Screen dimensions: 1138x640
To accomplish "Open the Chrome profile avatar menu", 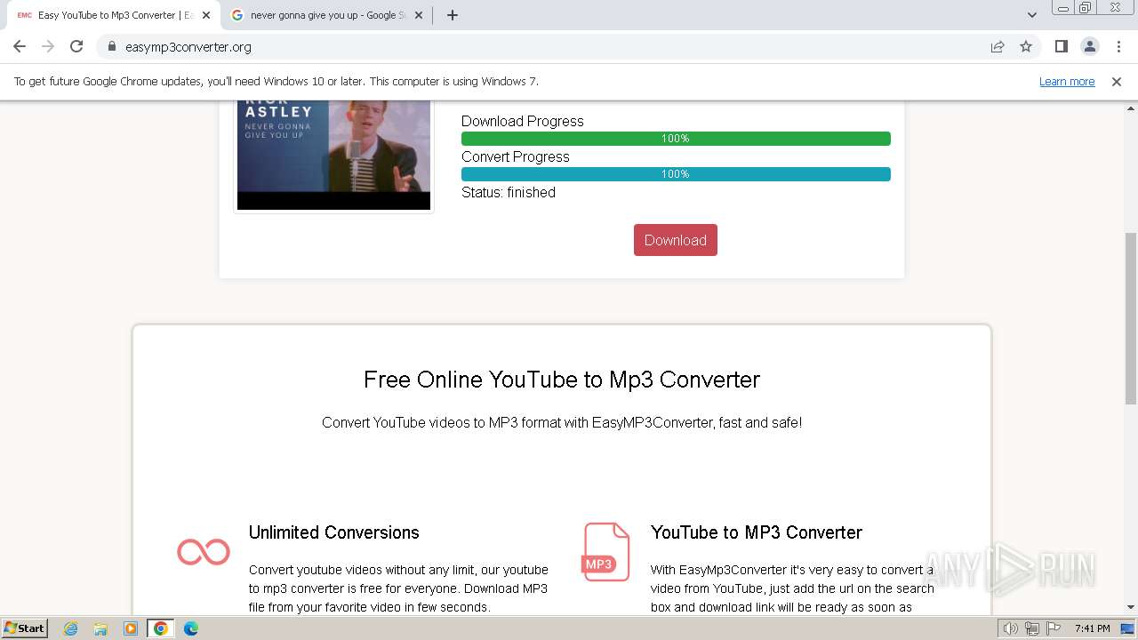I will pyautogui.click(x=1090, y=46).
